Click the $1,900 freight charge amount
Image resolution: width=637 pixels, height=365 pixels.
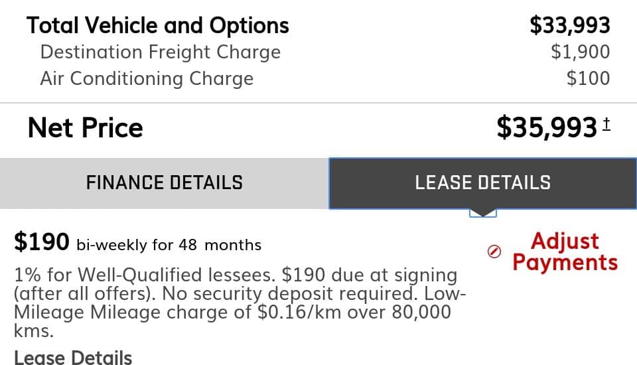coord(581,52)
